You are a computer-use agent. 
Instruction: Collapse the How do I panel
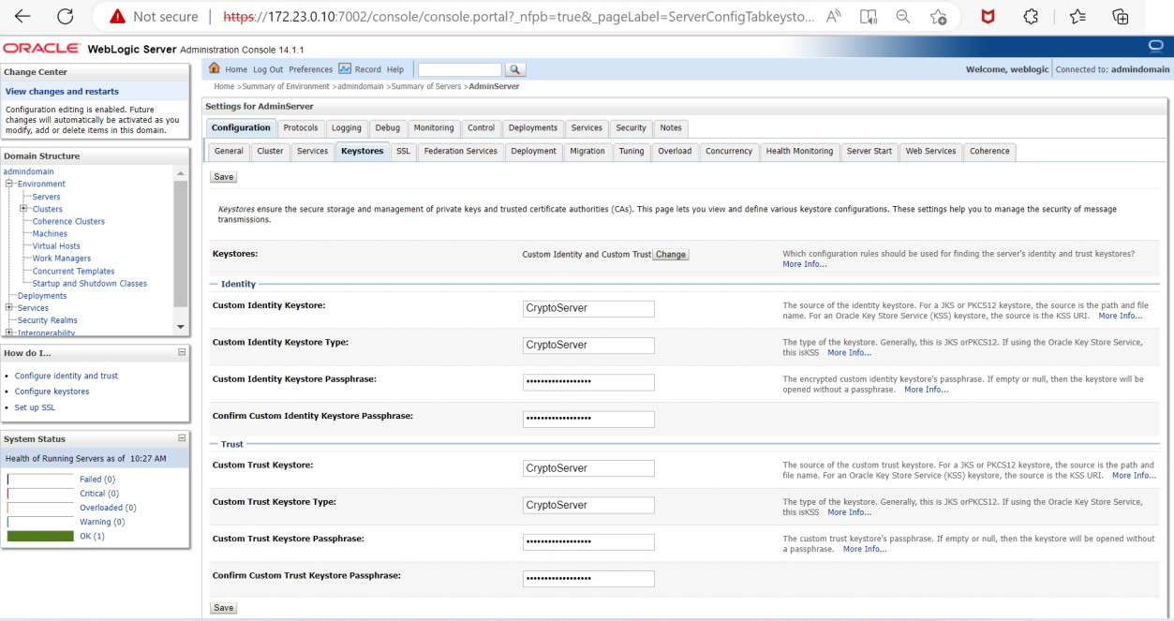pos(182,352)
